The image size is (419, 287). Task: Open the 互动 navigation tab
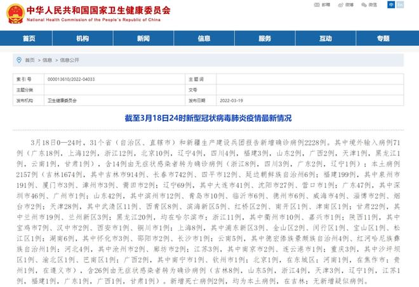tap(326, 38)
